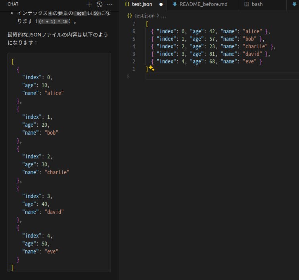
Task: Switch to the README_before.md tab
Action: [203, 4]
